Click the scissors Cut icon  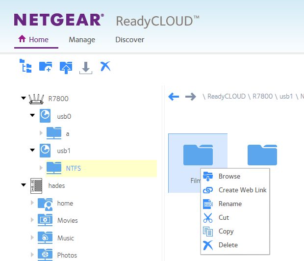(208, 218)
